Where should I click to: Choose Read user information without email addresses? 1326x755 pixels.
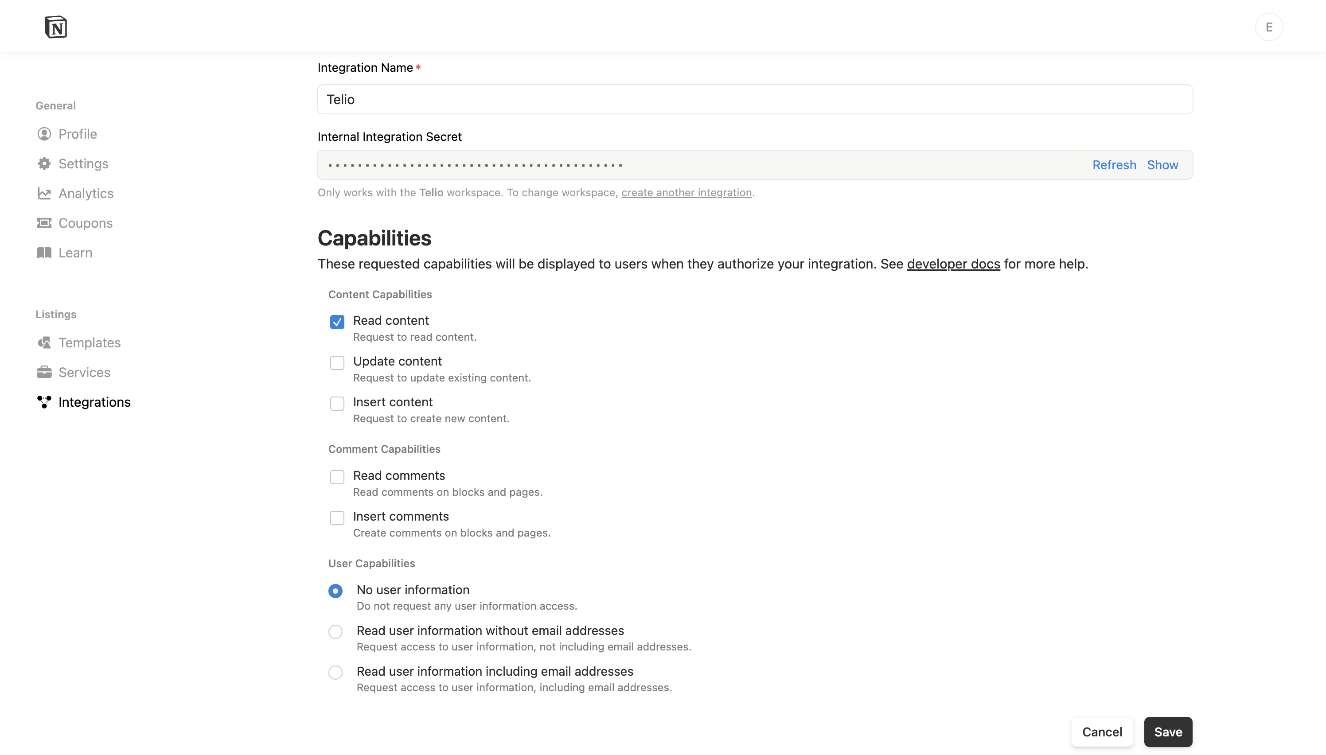point(335,631)
